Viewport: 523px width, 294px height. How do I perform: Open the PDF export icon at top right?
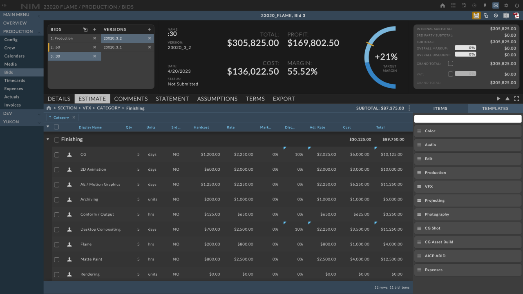click(x=516, y=15)
